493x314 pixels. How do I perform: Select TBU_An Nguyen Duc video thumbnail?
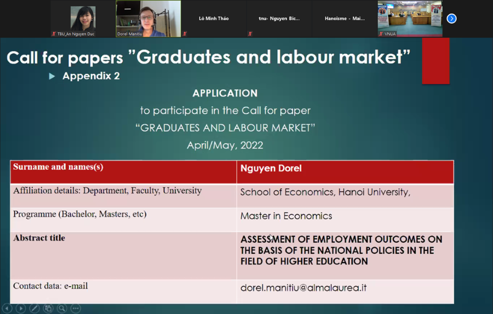pos(83,19)
